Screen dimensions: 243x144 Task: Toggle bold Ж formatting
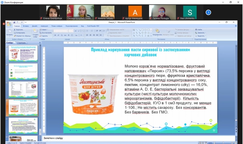point(55,35)
